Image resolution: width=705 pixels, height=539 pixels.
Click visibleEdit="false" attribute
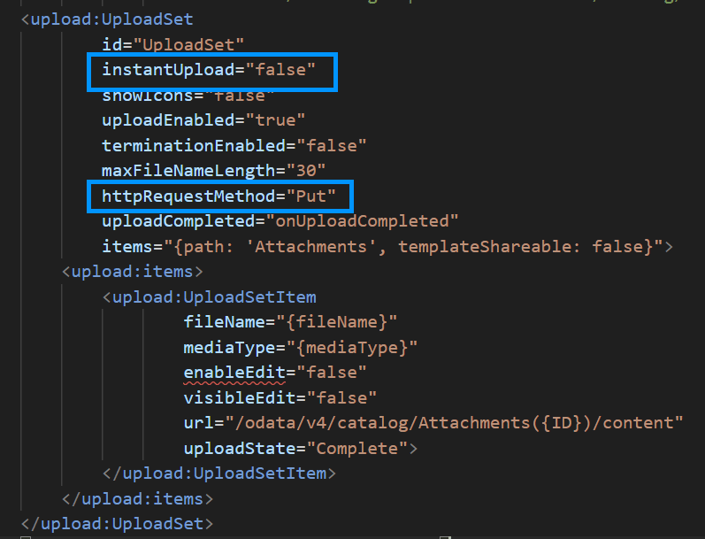tap(280, 397)
